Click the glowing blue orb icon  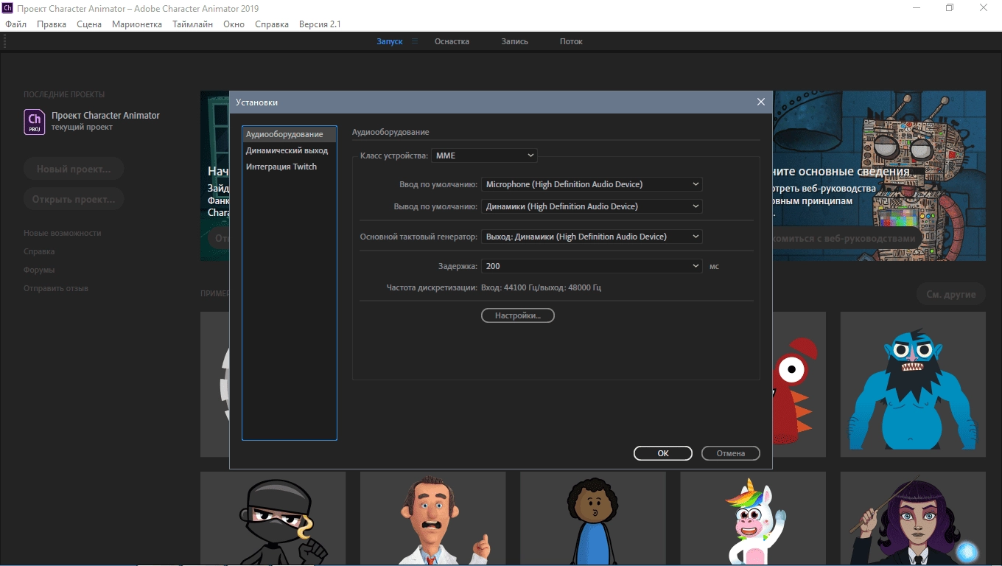(966, 551)
